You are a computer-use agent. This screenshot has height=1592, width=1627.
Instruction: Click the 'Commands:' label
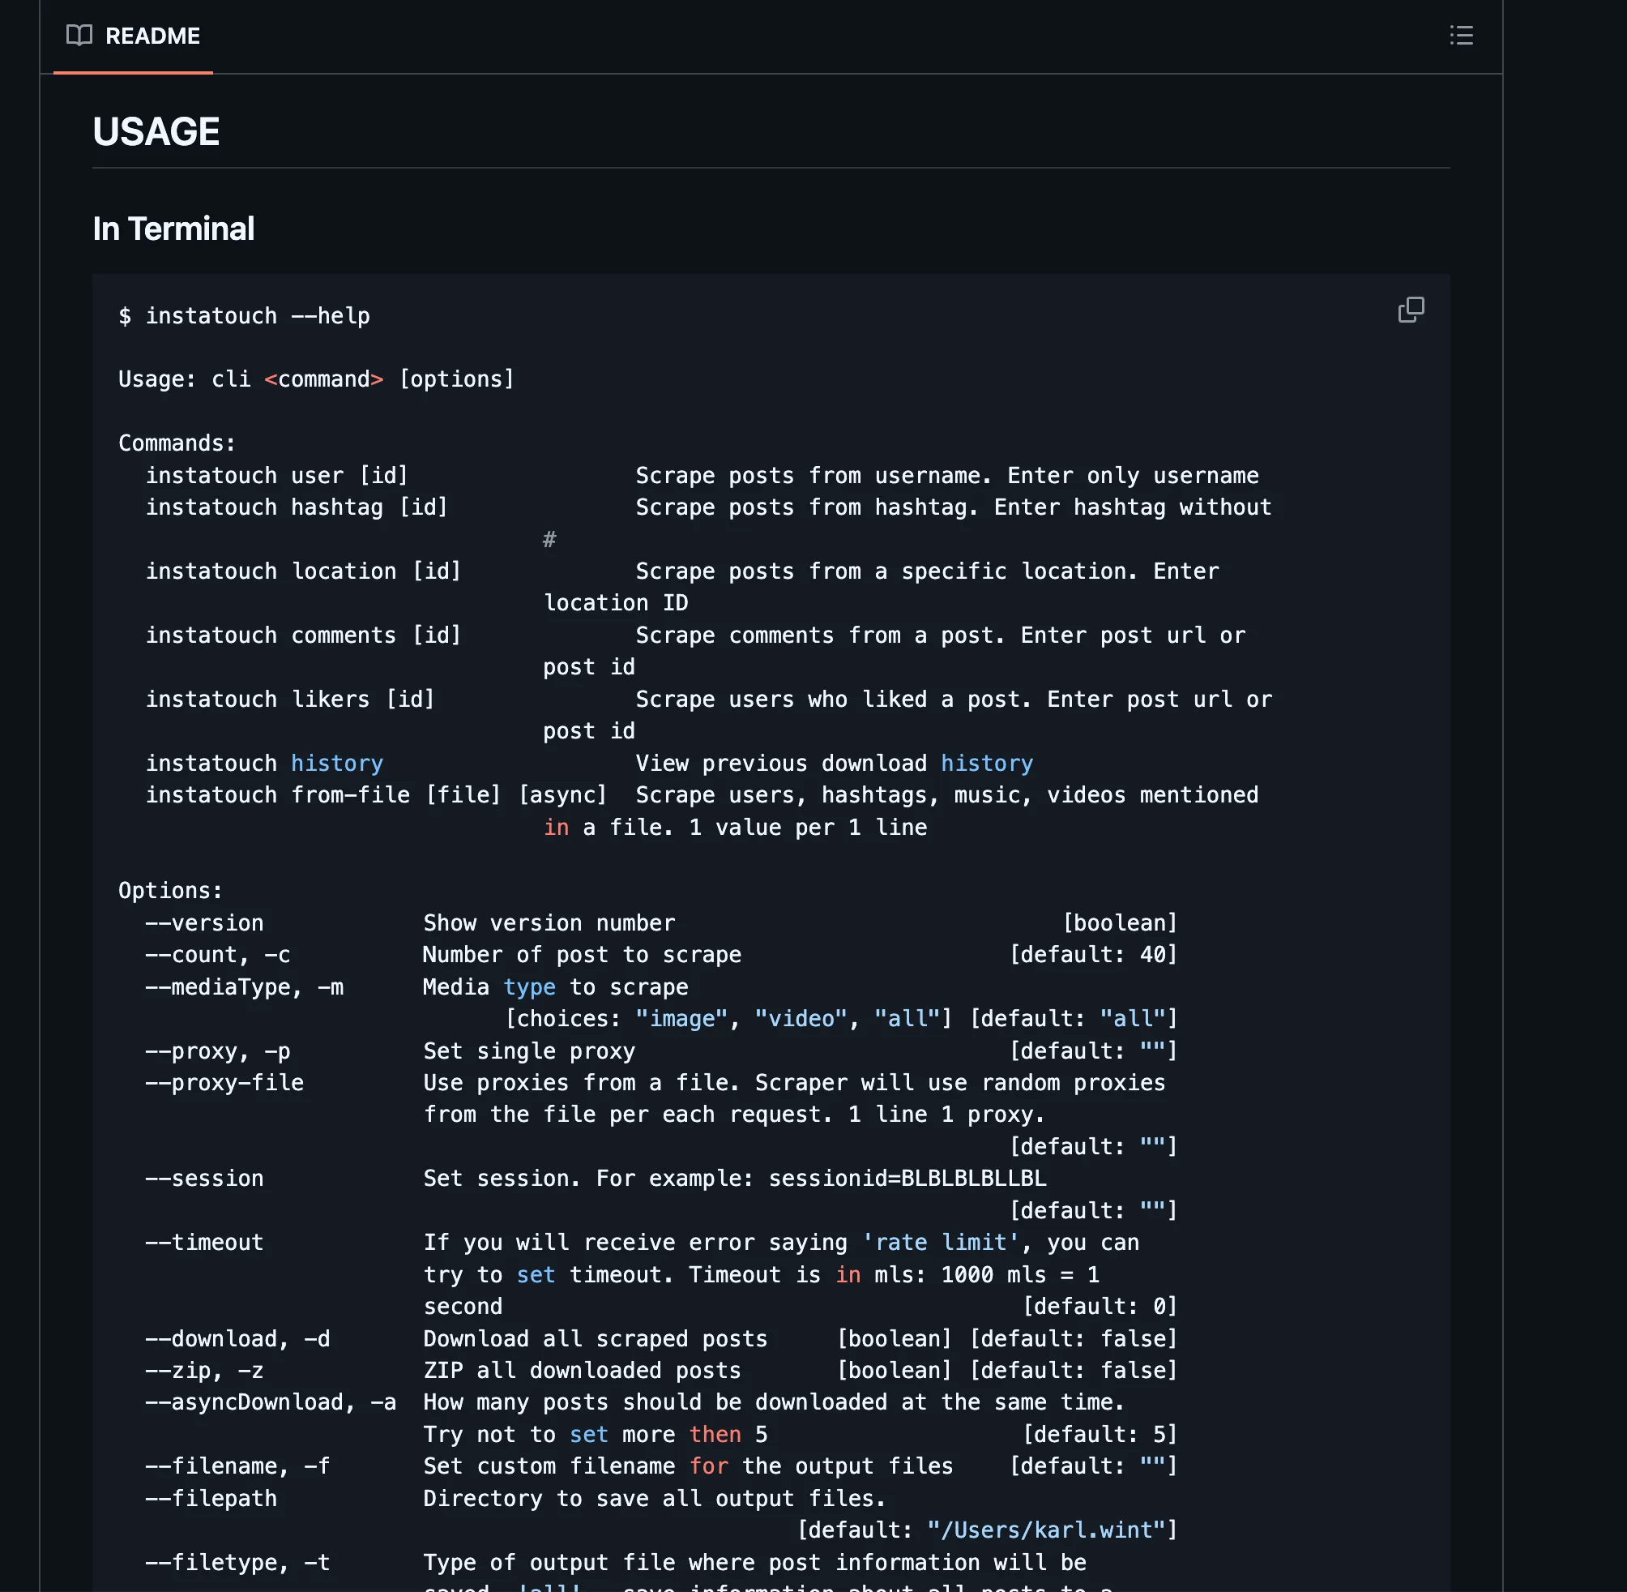pos(177,443)
